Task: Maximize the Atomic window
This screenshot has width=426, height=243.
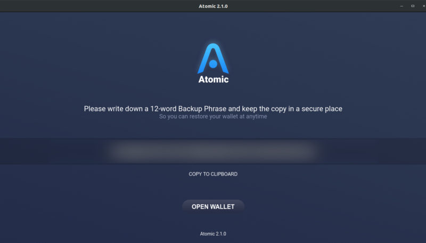Action: [413, 6]
